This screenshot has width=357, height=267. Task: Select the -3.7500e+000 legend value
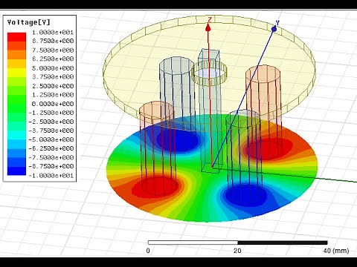pos(51,131)
